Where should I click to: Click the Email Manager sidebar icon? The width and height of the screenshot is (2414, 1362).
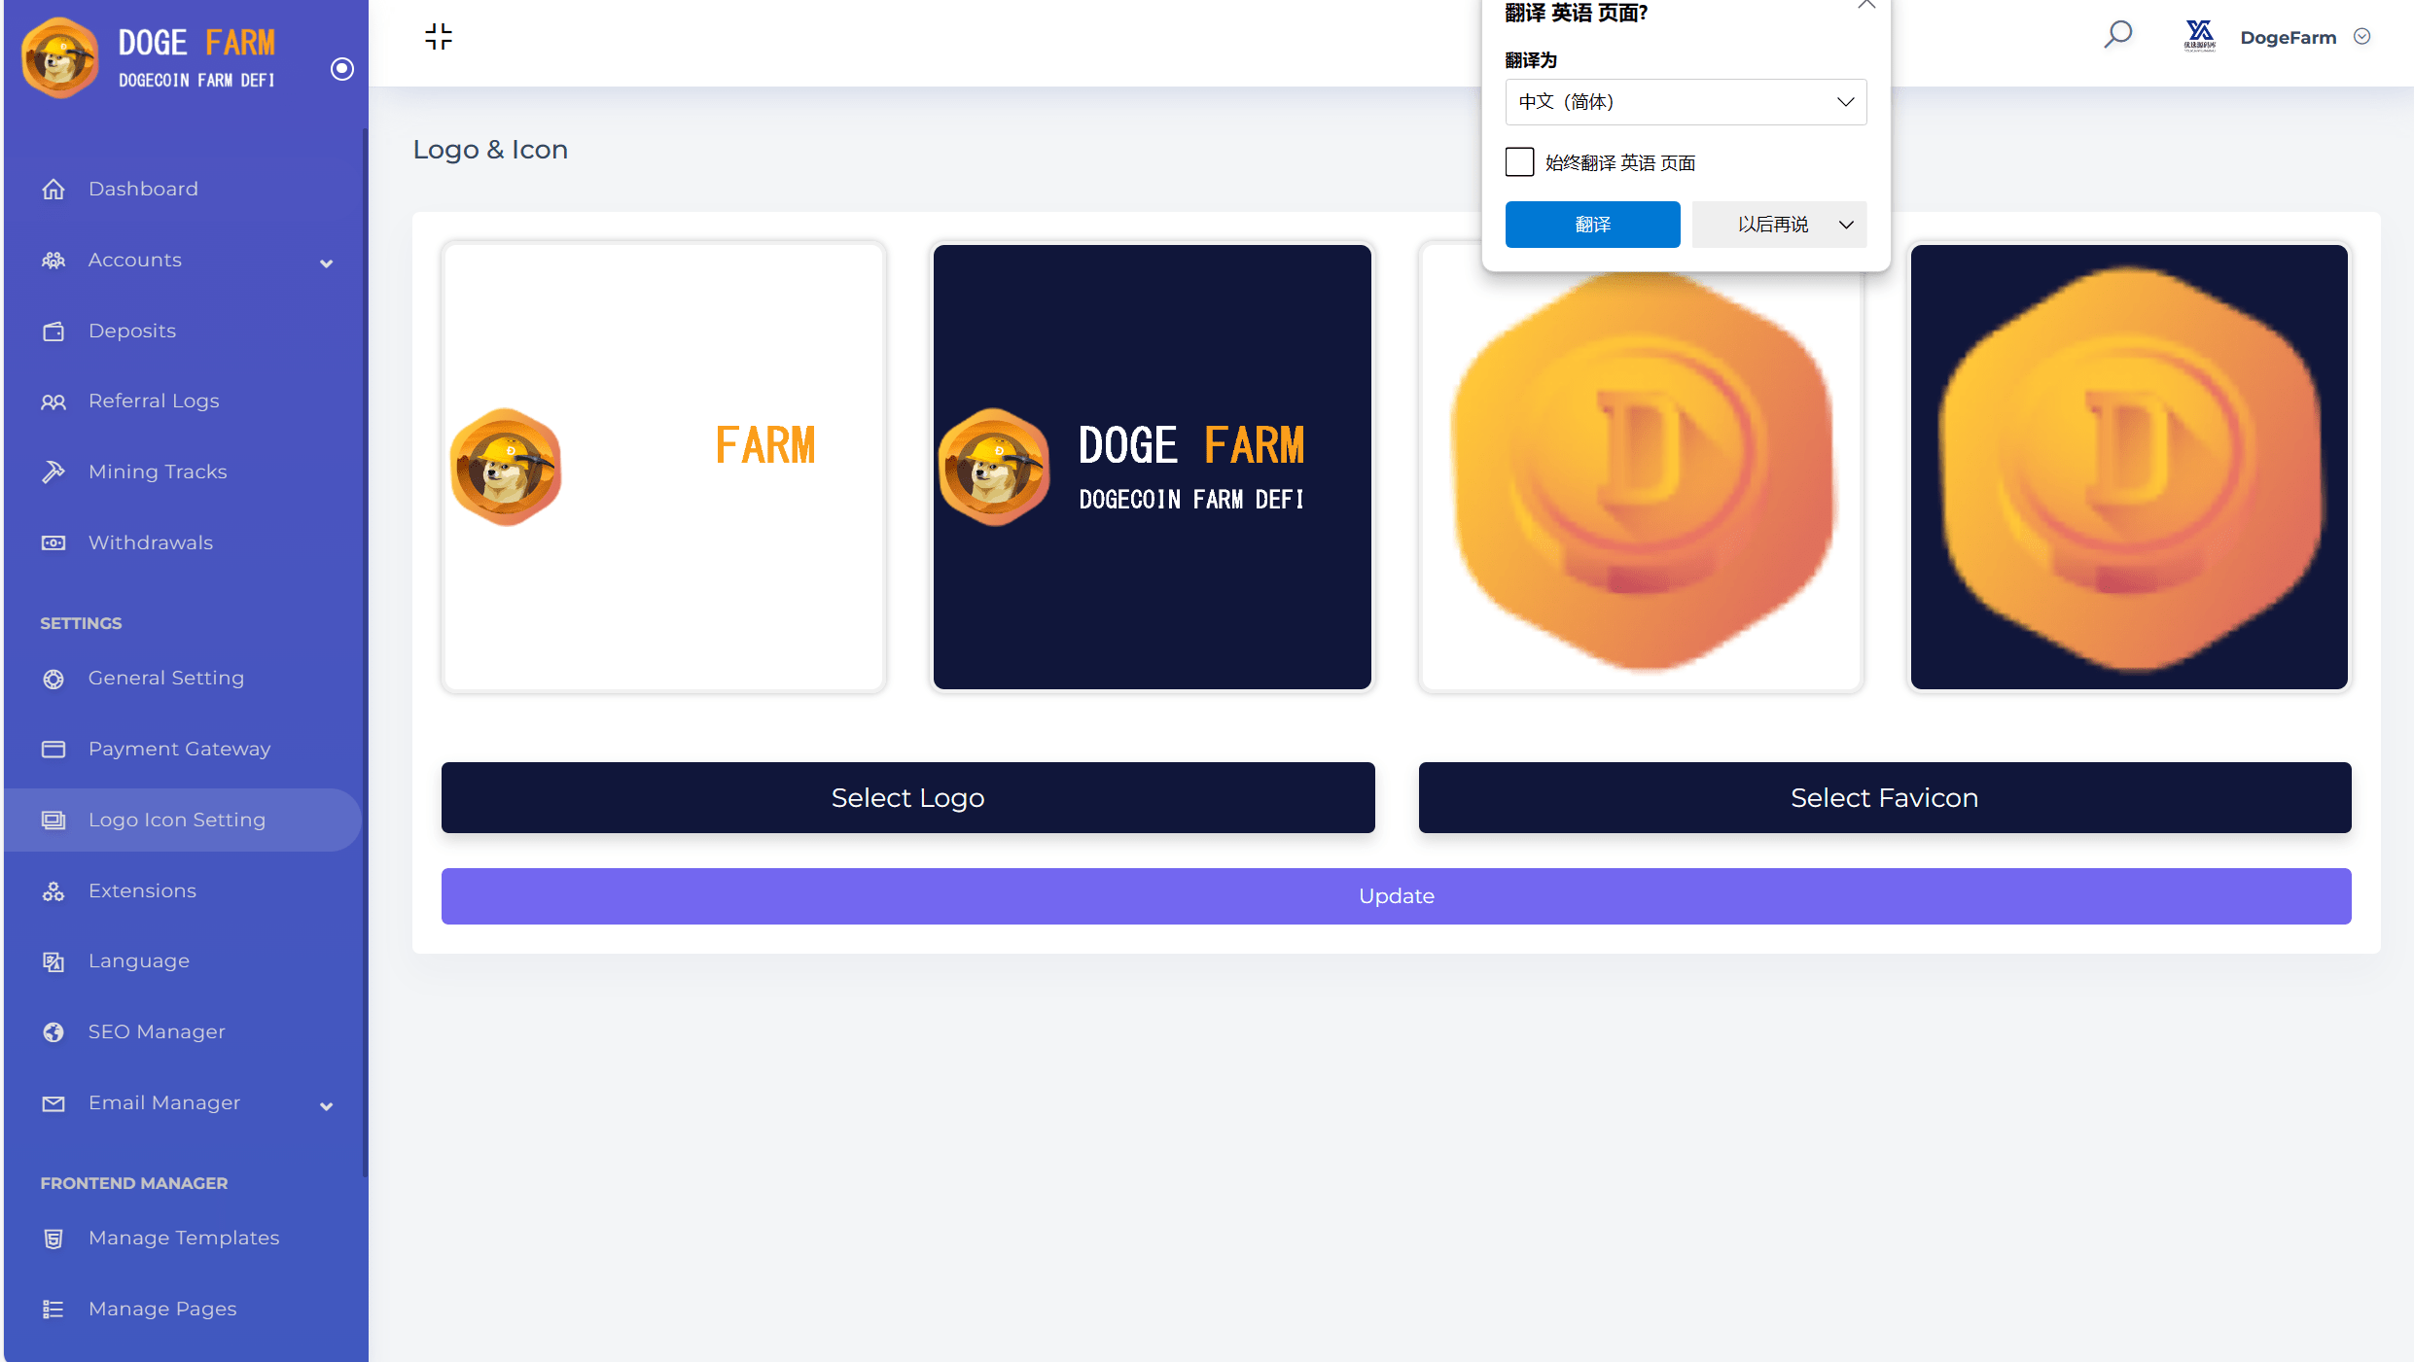point(53,1103)
